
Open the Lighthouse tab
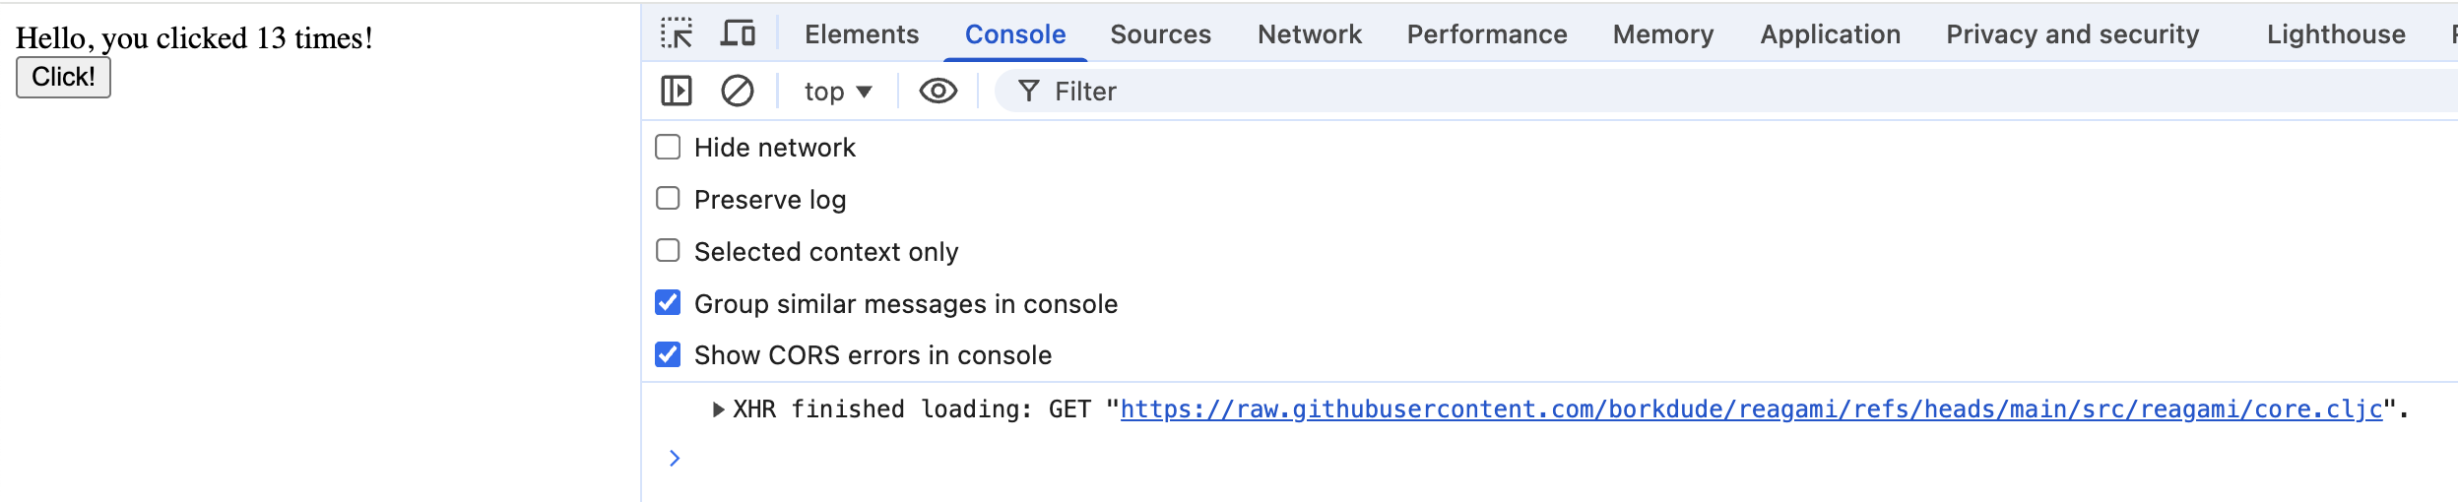(x=2336, y=34)
